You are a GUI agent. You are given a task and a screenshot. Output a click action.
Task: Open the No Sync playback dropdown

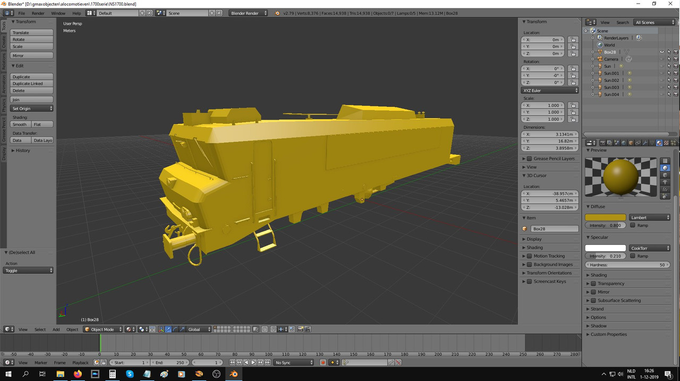pyautogui.click(x=294, y=362)
